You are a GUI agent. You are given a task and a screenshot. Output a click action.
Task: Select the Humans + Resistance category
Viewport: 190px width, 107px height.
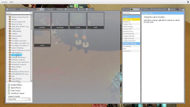pyautogui.click(x=18, y=57)
